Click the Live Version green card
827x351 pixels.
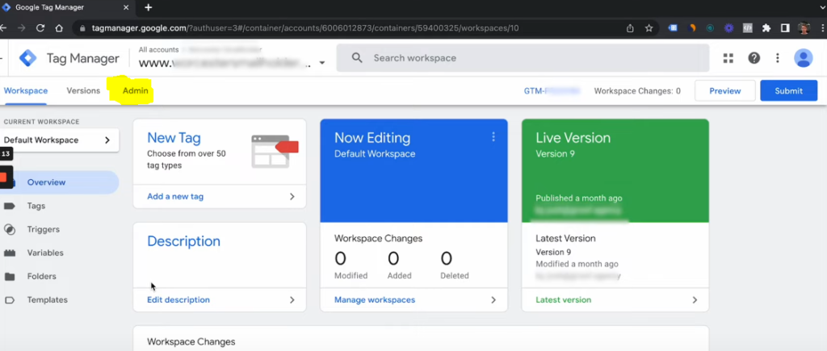tap(615, 170)
